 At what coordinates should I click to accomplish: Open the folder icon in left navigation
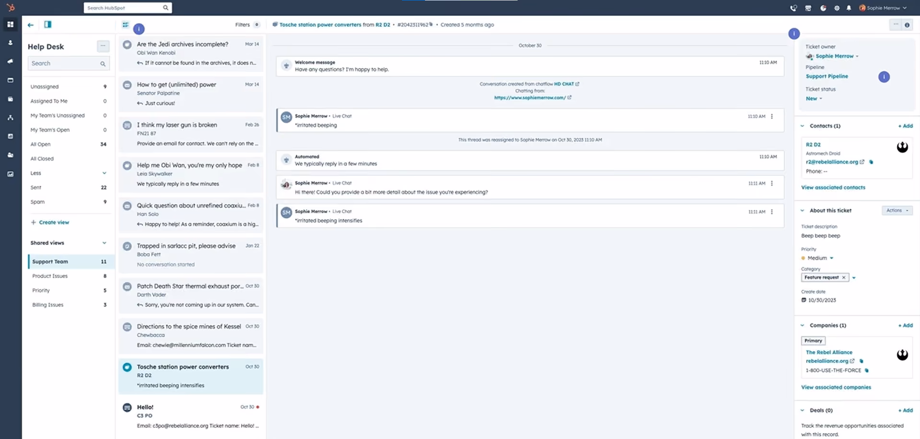pos(10,155)
